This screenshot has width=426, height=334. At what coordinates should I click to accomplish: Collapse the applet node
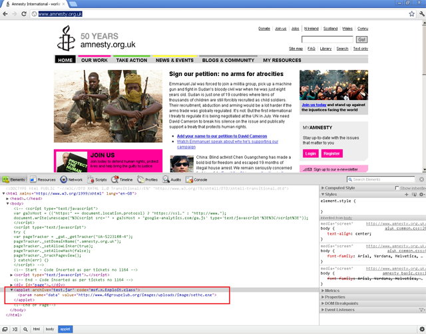12,290
